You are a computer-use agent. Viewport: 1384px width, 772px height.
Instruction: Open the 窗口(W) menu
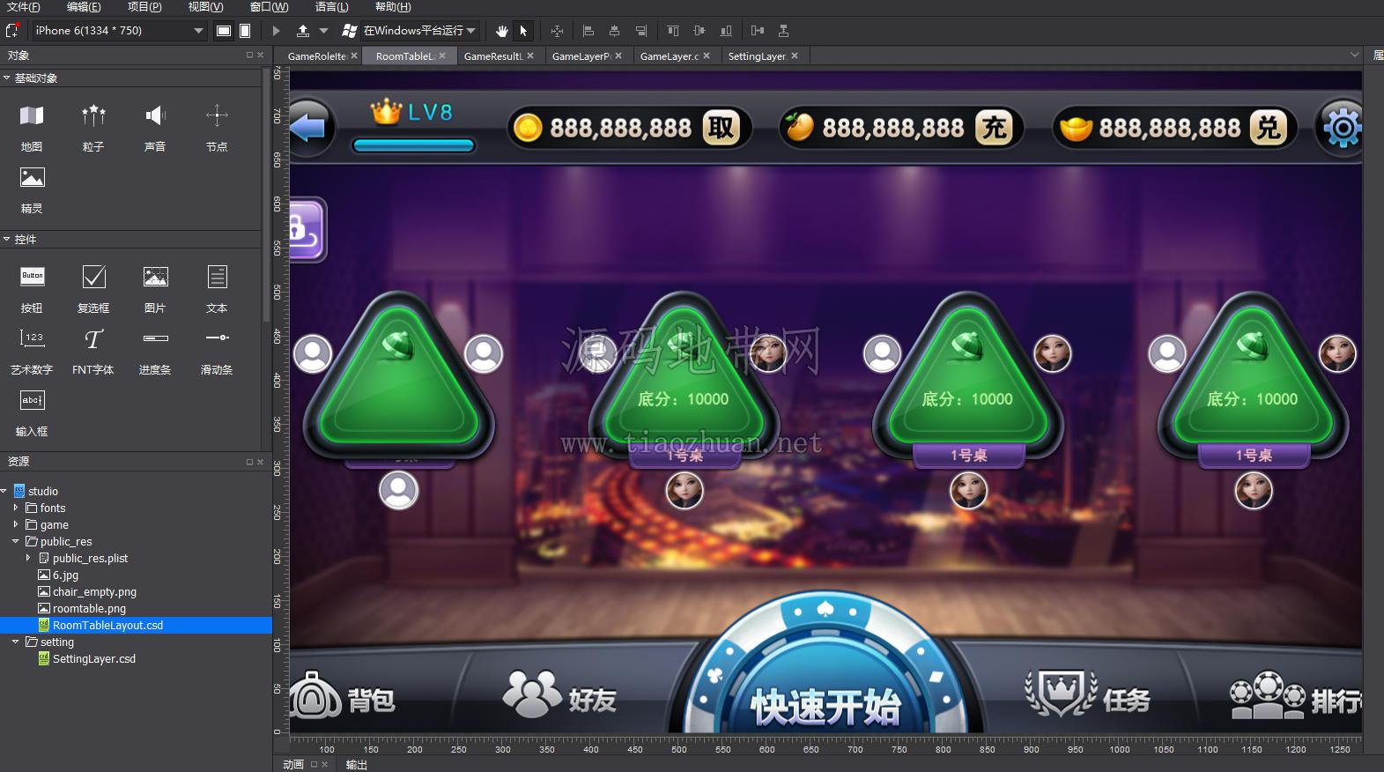[269, 7]
